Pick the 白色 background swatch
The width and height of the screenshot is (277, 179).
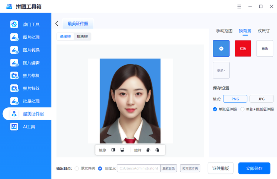pos(265,48)
